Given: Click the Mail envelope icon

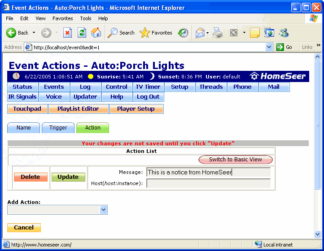Looking at the screenshot, I should tap(200, 33).
